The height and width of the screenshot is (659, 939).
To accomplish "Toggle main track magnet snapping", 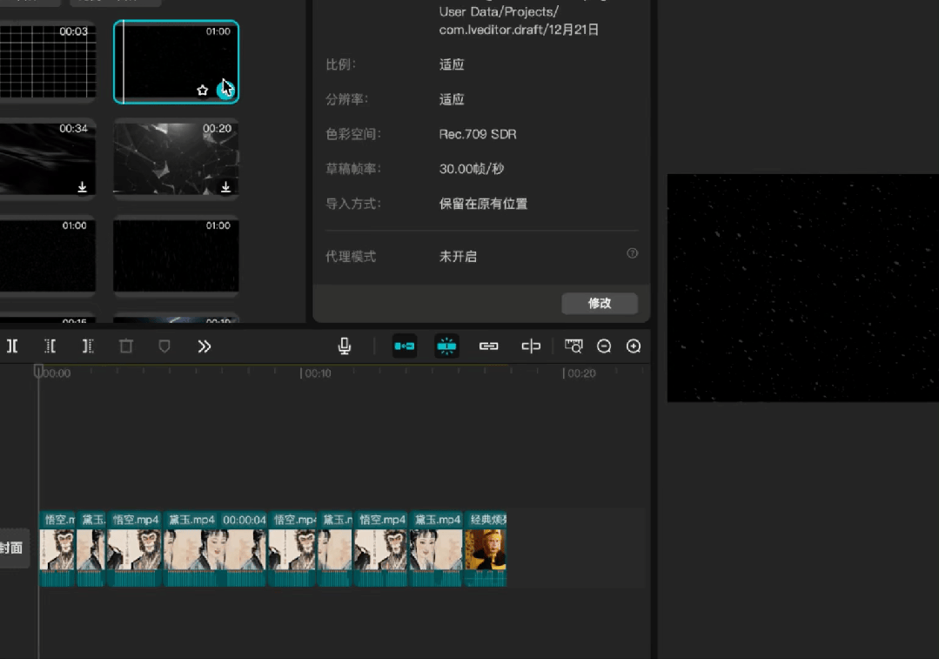I will click(x=405, y=346).
